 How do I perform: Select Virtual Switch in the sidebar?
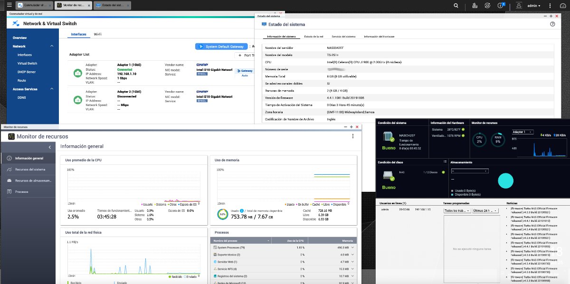(27, 63)
